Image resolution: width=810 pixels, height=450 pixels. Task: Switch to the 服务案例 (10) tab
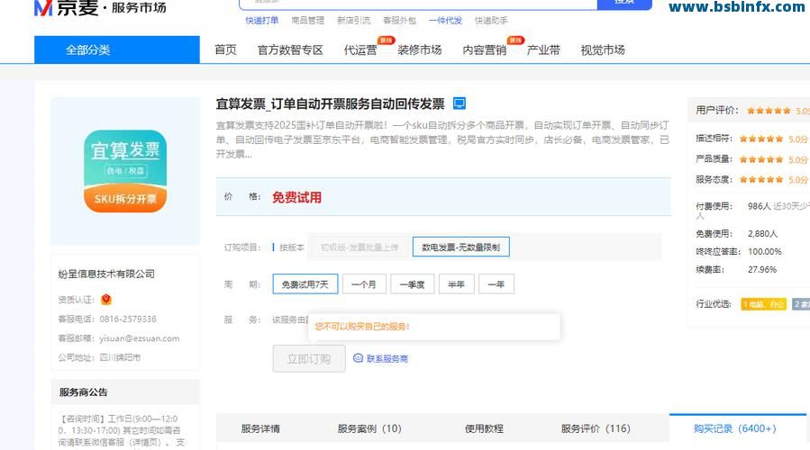coord(369,428)
